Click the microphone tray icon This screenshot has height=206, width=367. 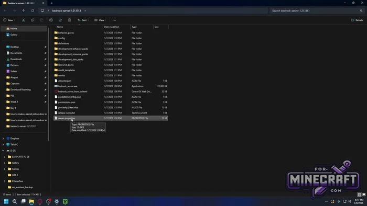click(x=339, y=201)
